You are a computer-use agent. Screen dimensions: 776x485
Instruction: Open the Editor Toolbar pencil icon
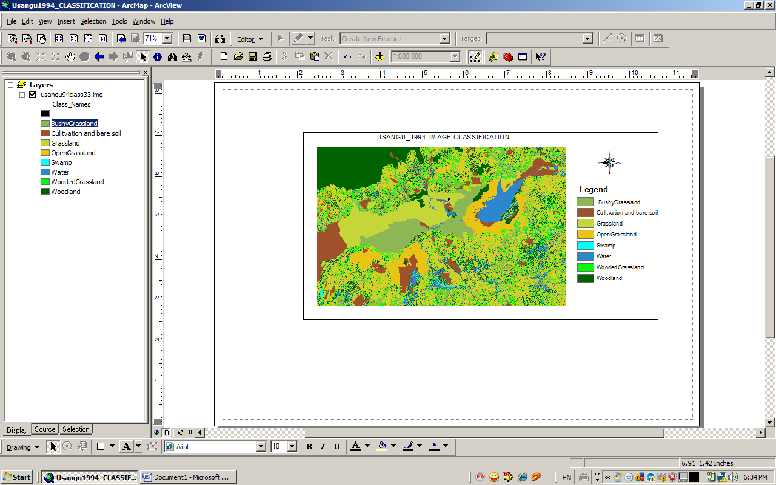[x=475, y=56]
